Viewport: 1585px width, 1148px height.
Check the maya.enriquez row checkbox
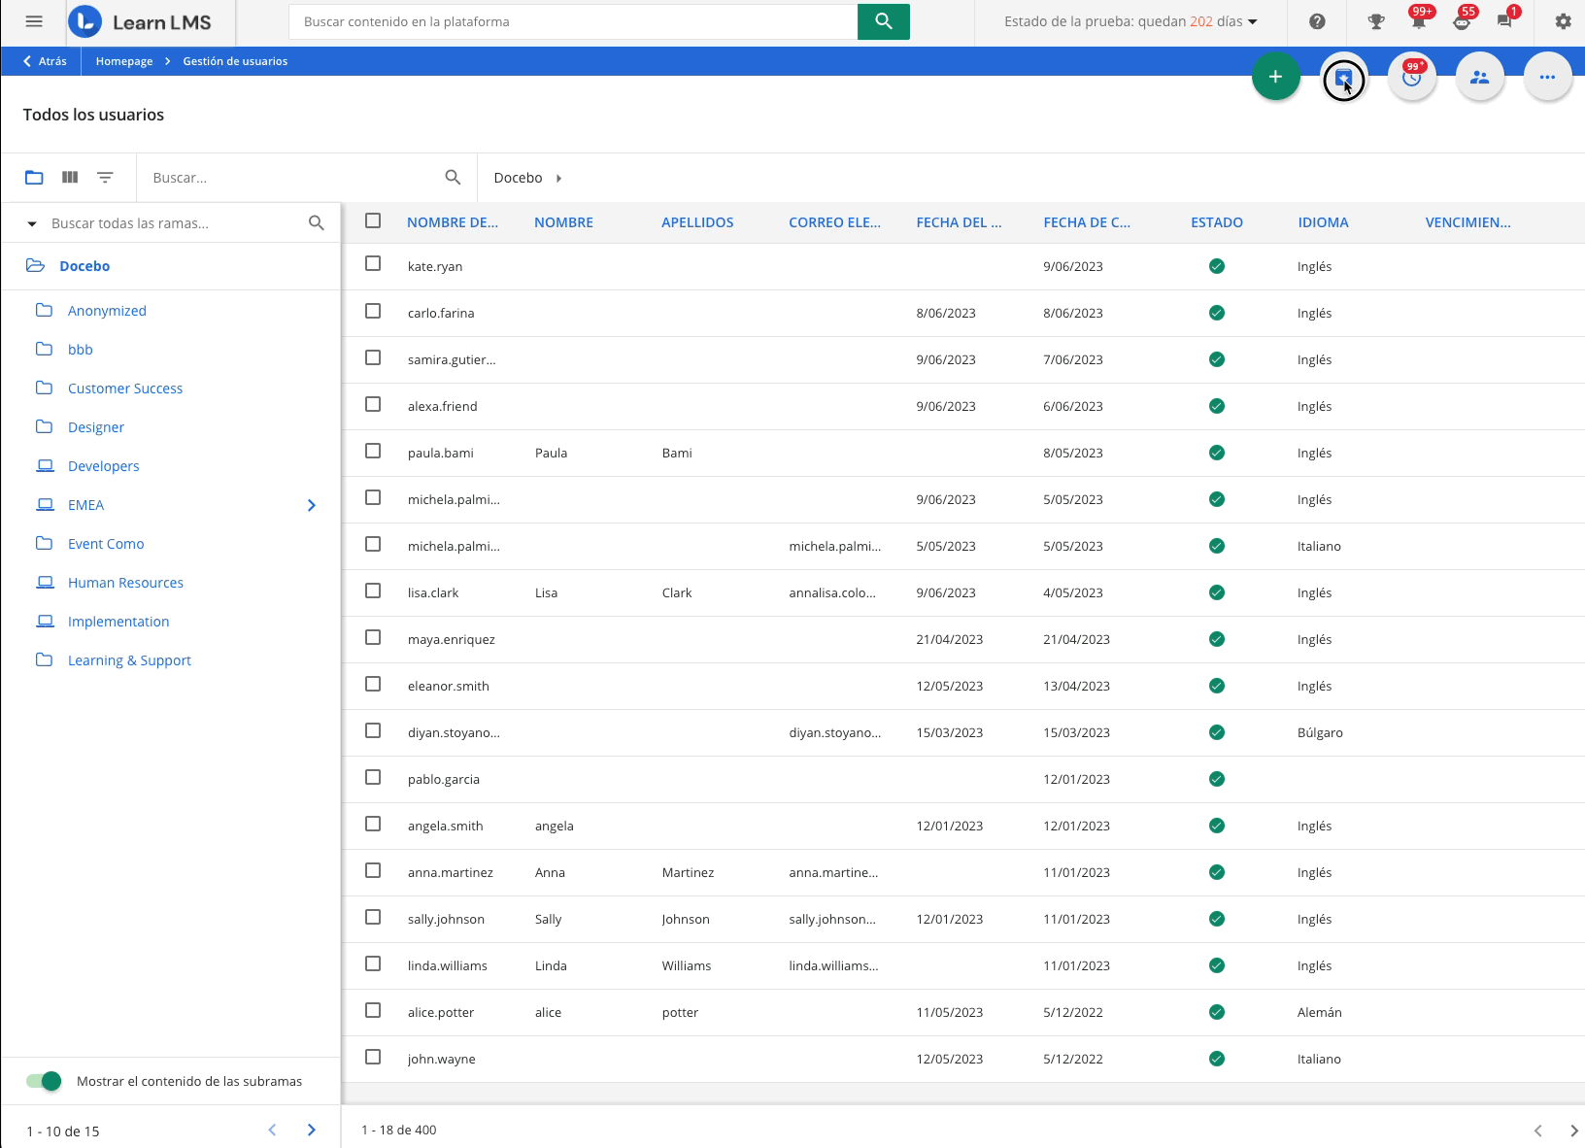click(x=373, y=637)
